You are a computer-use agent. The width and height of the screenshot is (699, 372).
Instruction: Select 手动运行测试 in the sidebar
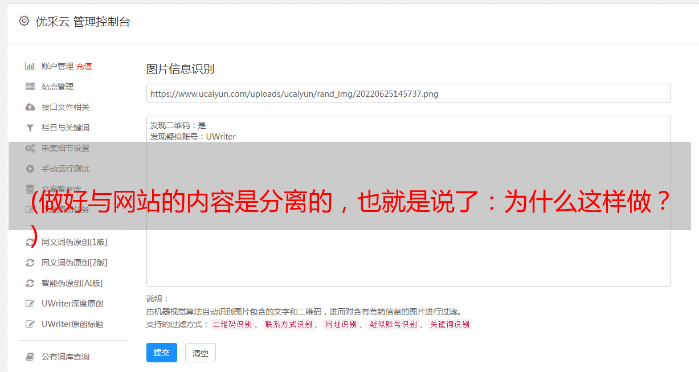(66, 169)
